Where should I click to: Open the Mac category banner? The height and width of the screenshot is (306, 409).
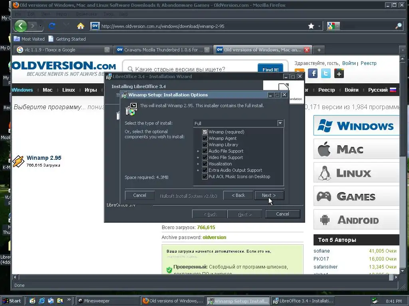coord(356,149)
